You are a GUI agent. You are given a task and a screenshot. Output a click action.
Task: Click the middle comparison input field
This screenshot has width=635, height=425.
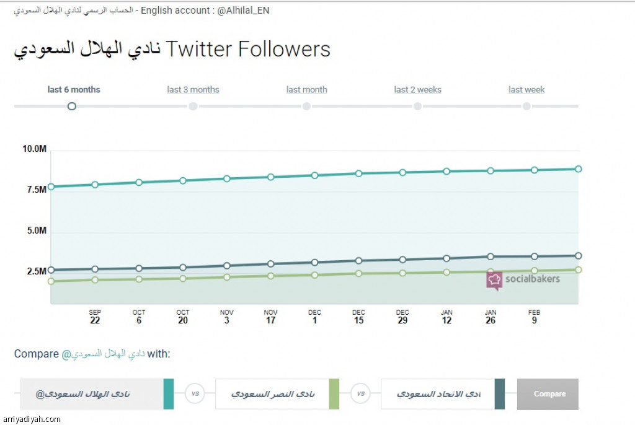tap(272, 394)
